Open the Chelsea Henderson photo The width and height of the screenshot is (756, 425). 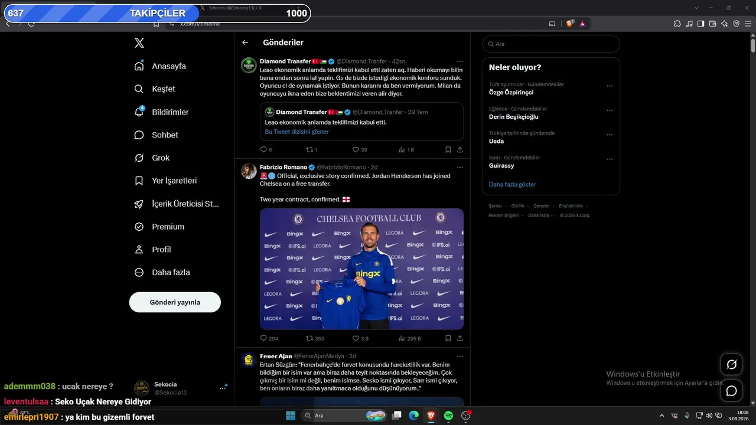click(x=361, y=269)
